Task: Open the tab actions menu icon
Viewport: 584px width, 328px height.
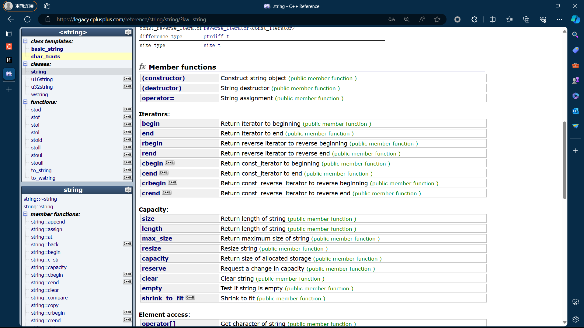Action: (47, 6)
